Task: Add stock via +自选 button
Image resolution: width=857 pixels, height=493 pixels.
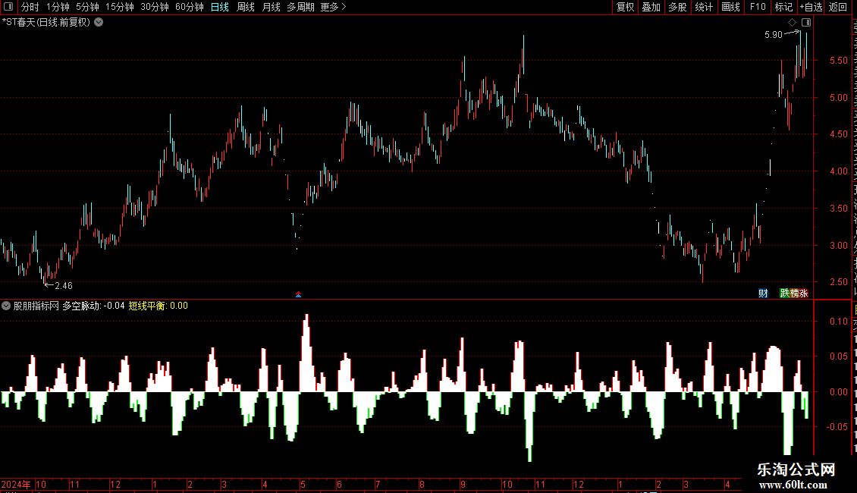Action: click(811, 7)
